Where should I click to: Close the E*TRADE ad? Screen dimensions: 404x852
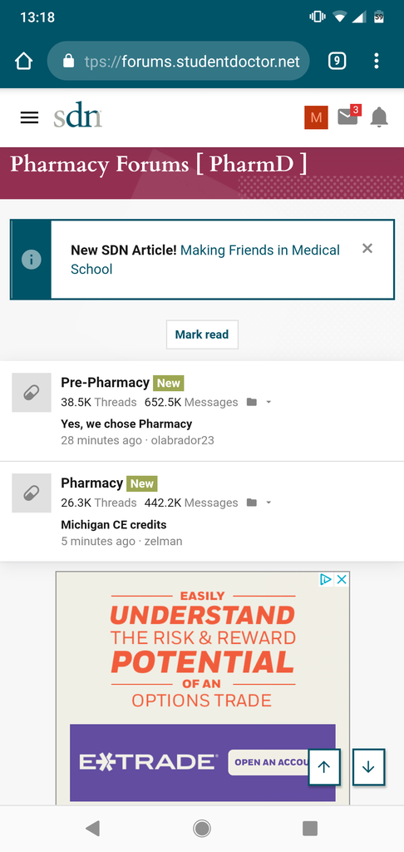(342, 580)
